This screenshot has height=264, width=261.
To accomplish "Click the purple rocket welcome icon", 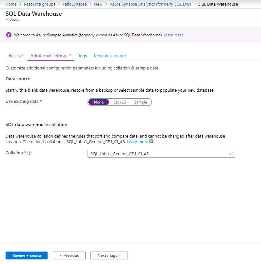I will coord(9,35).
